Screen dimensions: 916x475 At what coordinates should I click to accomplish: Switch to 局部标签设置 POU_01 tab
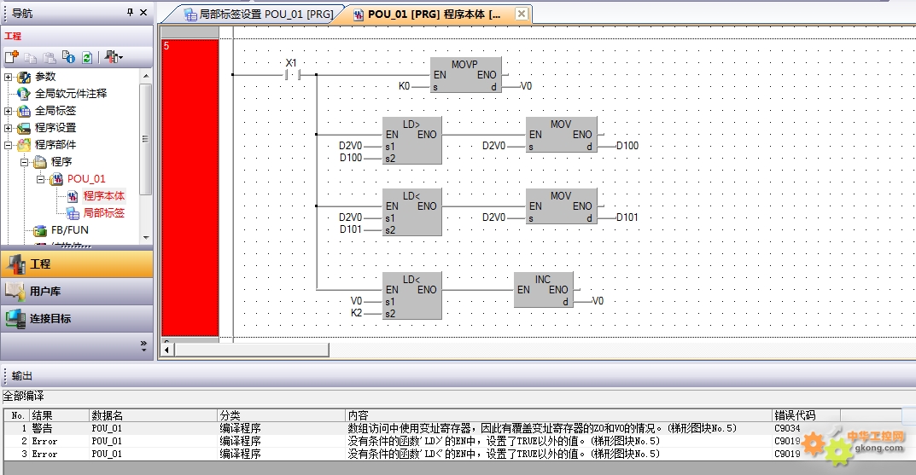tap(259, 14)
